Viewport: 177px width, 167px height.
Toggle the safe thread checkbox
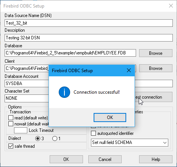[11, 146]
